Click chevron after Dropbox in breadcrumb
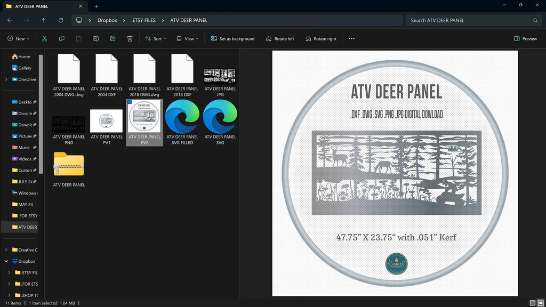 (x=124, y=21)
